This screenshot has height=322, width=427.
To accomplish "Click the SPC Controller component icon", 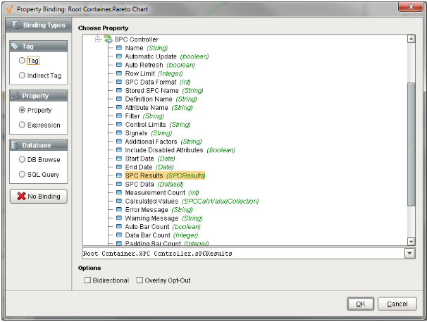I will coord(108,39).
